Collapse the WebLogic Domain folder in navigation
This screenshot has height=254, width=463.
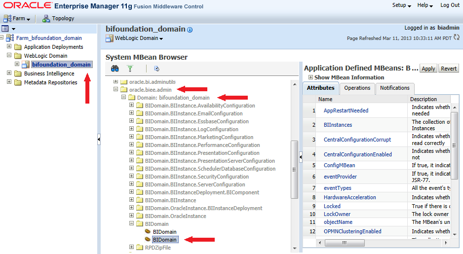pyautogui.click(x=9, y=55)
